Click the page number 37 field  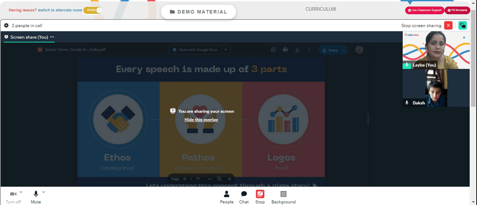coord(185,179)
